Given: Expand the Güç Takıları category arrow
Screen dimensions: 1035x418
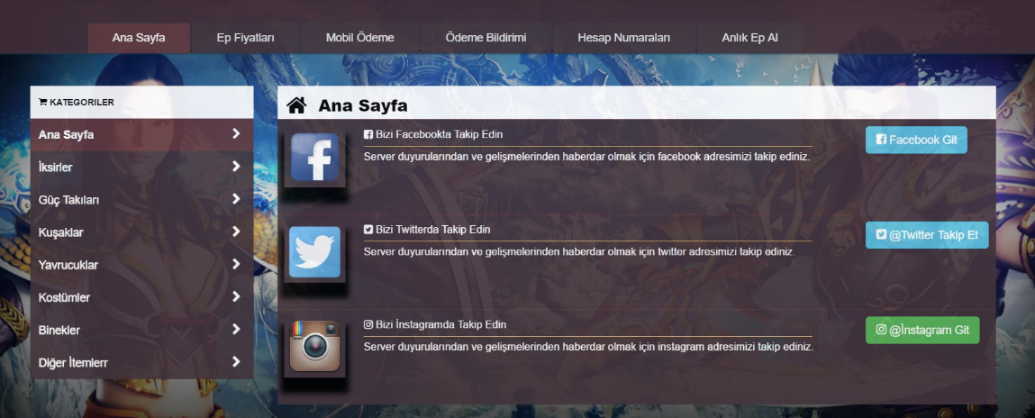Looking at the screenshot, I should [x=236, y=199].
